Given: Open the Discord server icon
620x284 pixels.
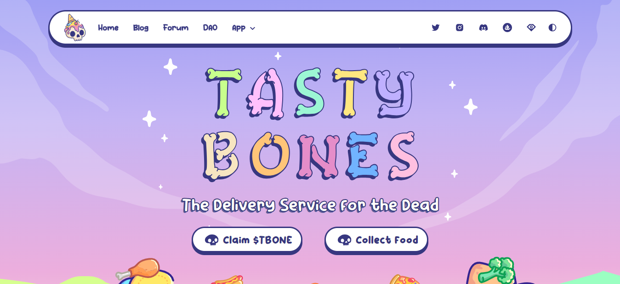Looking at the screenshot, I should pyautogui.click(x=483, y=28).
